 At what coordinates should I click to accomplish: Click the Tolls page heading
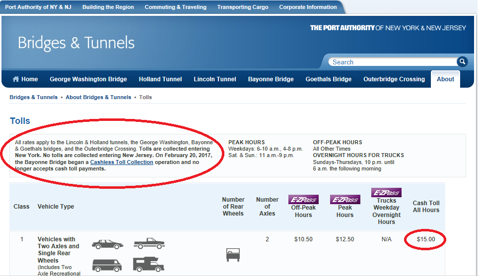pos(20,121)
